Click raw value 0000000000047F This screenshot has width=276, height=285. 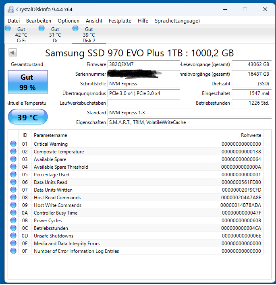pos(241,213)
